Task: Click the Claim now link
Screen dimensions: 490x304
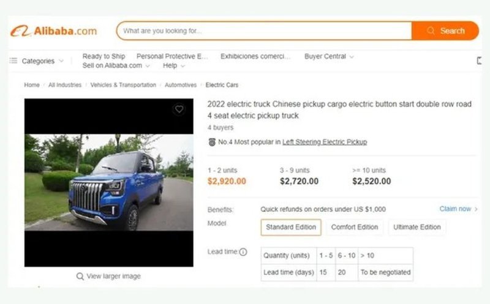Action: [x=455, y=209]
